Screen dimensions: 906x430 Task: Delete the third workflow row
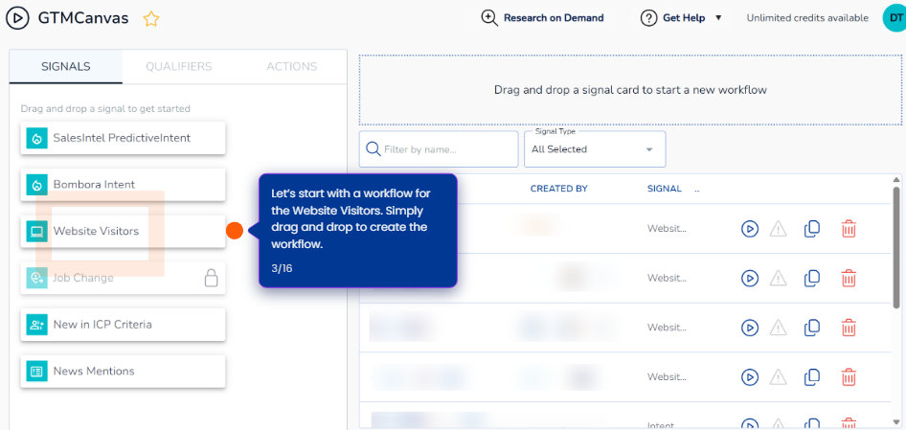(x=849, y=328)
